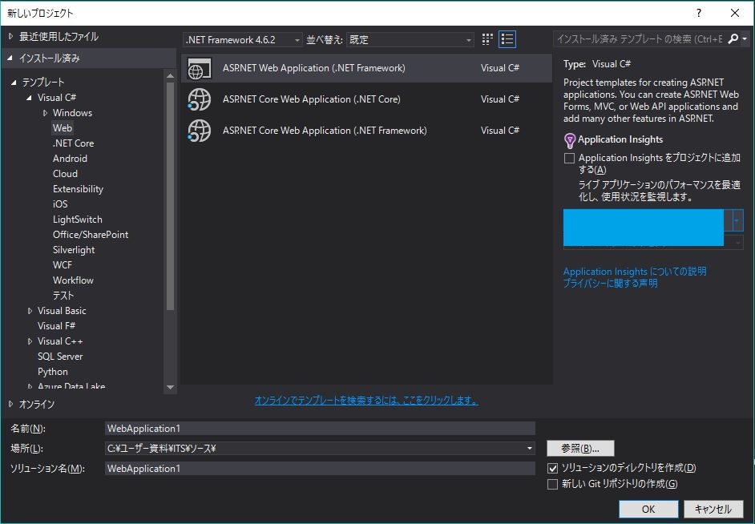The width and height of the screenshot is (755, 524).
Task: Click the 場所 location path field
Action: [x=314, y=449]
